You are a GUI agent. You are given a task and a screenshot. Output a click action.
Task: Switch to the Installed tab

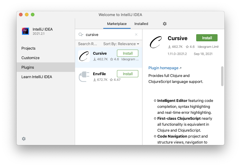pyautogui.click(x=141, y=24)
